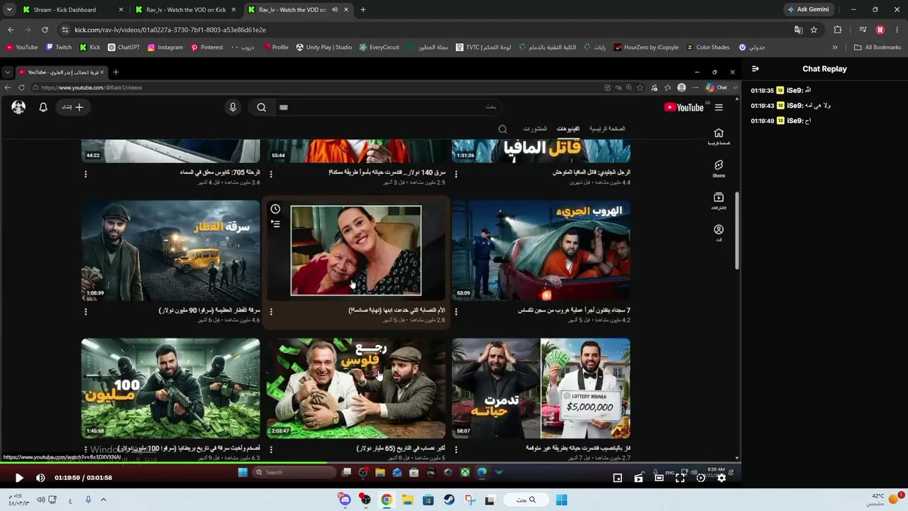The height and width of the screenshot is (511, 908).
Task: Switch to Stream - Kick Dashboard tab
Action: point(72,10)
